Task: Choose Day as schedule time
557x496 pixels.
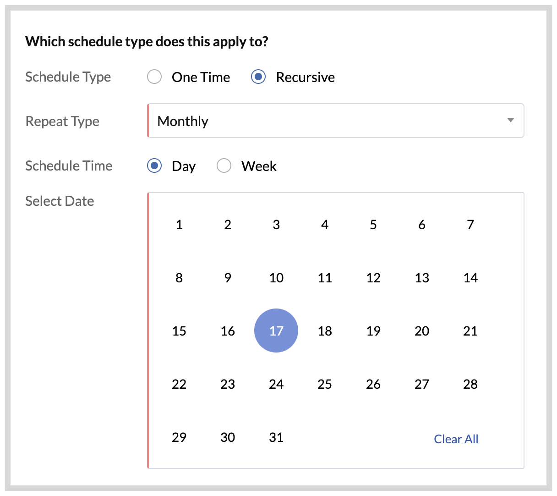Action: click(154, 165)
